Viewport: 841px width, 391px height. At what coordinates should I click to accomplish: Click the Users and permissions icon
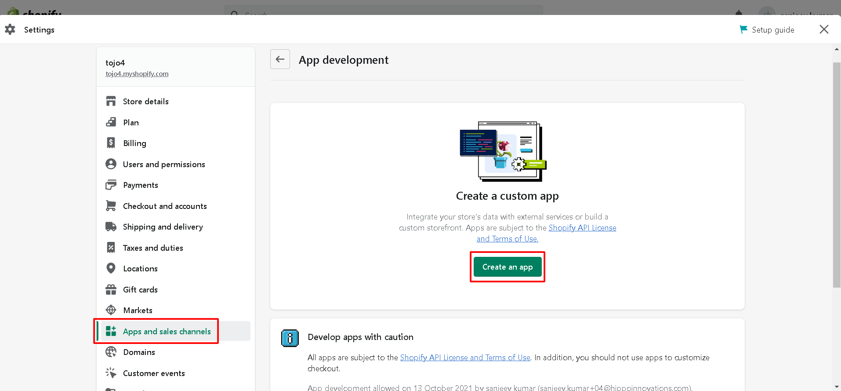[x=111, y=164]
